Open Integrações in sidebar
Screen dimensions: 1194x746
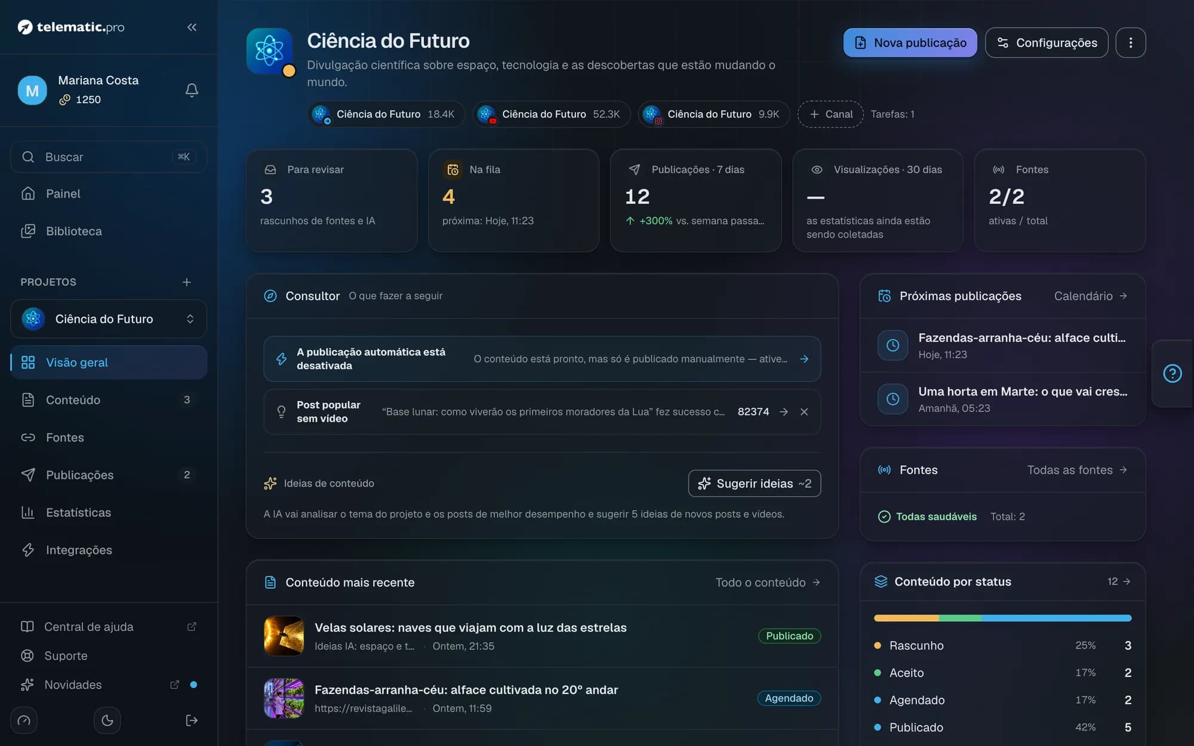[x=109, y=550]
